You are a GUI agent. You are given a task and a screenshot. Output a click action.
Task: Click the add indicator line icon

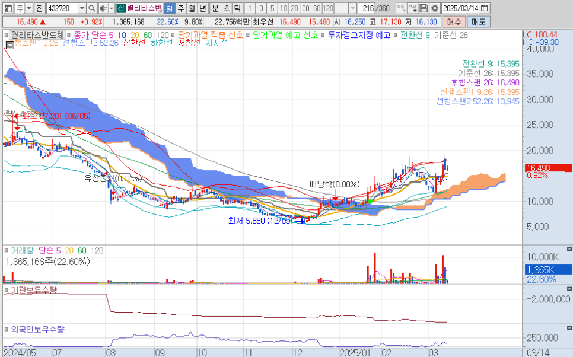click(x=412, y=8)
